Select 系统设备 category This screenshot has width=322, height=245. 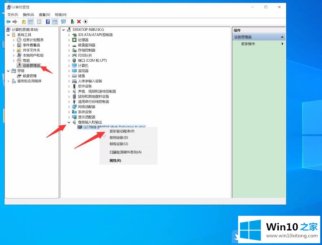pos(85,112)
